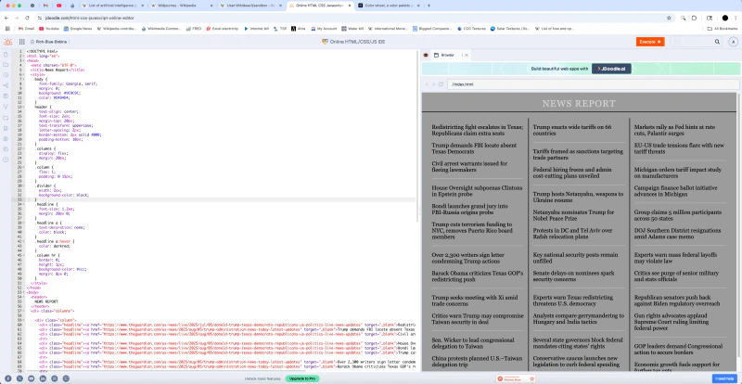Open the folder icon in left sidebar
Viewport: 742px width, 384px height.
coord(6,64)
